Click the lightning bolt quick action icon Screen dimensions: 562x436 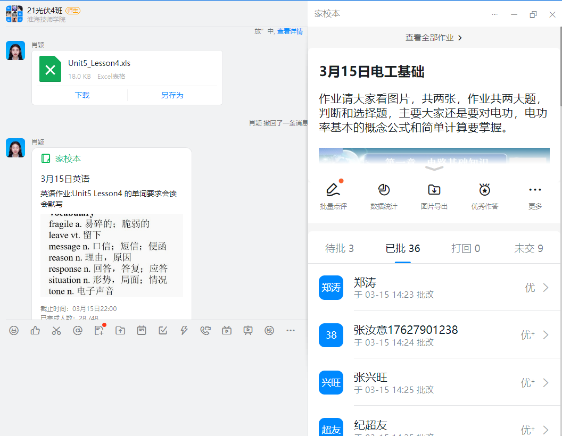(x=184, y=331)
